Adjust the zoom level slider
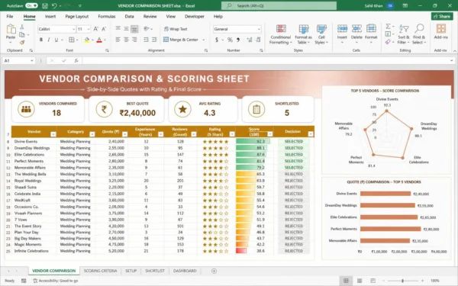Screen dimensions: 458x286 pos(403,281)
